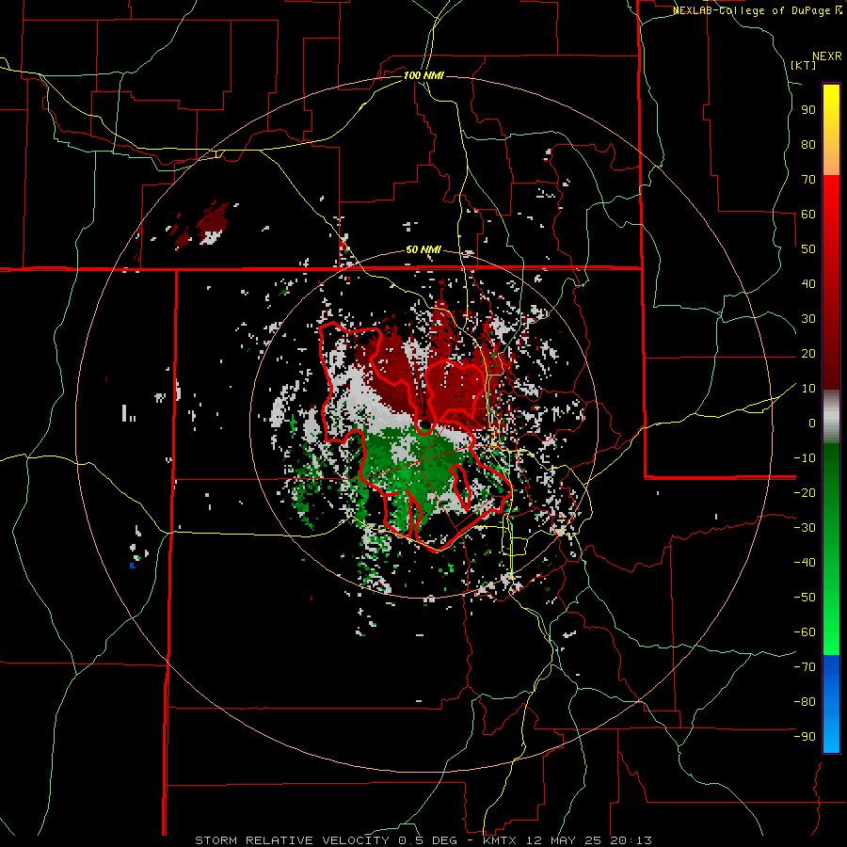The width and height of the screenshot is (847, 847).
Task: Click the blue band of the color bar
Action: click(831, 703)
